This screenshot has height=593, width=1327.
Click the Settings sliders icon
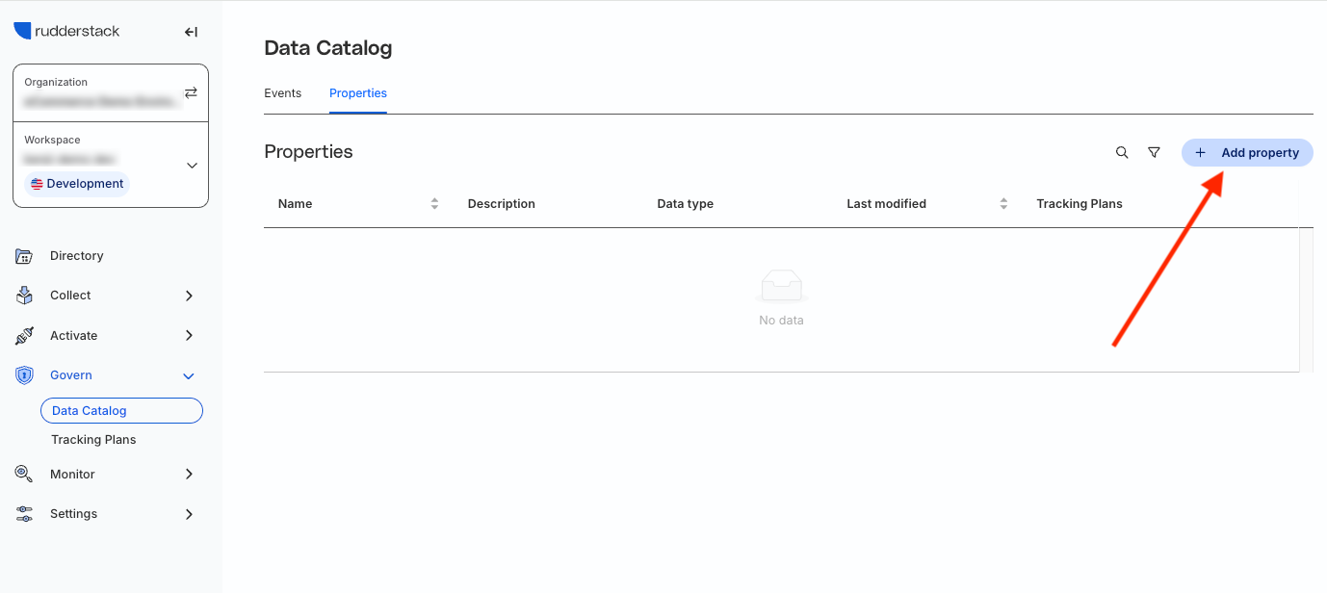(x=24, y=514)
